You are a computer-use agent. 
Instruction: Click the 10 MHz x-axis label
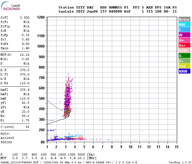131,147
